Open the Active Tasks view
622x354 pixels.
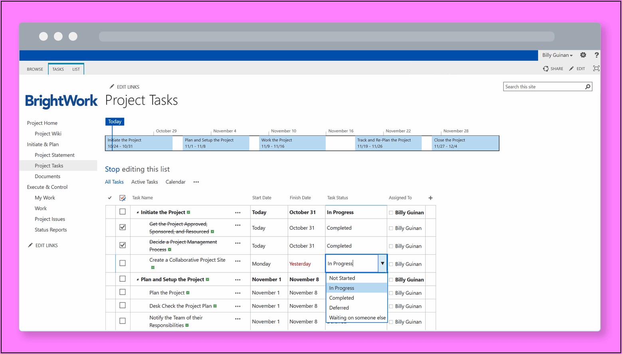point(145,182)
